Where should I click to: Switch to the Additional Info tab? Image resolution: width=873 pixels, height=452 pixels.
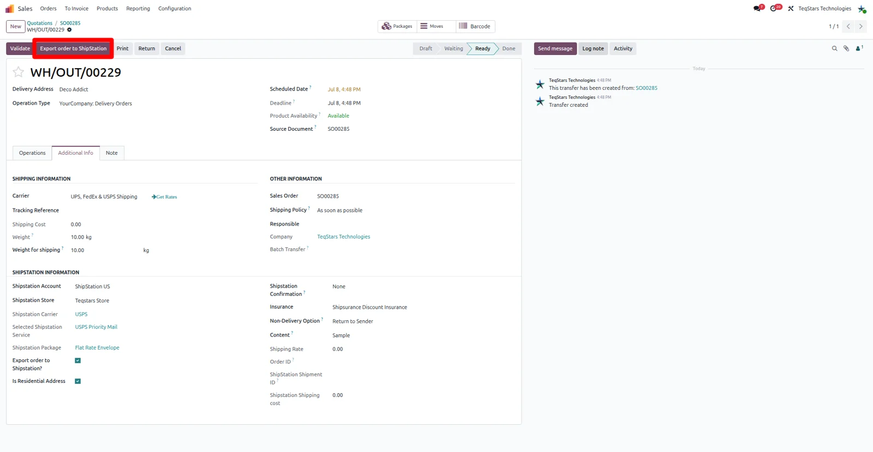(76, 153)
